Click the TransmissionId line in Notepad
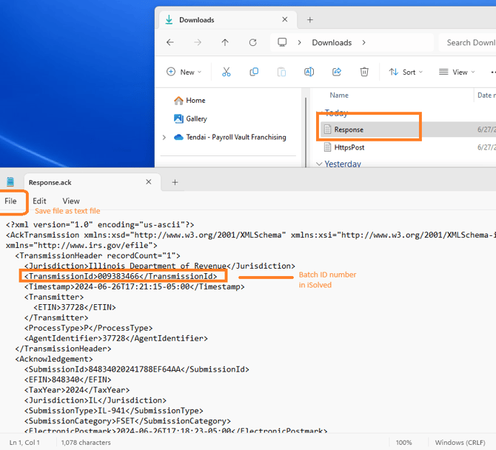The image size is (496, 450). click(121, 276)
